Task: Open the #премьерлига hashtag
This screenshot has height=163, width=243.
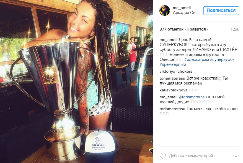Action: pyautogui.click(x=173, y=64)
